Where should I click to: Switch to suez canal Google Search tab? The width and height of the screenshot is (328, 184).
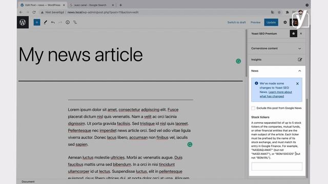tap(90, 5)
